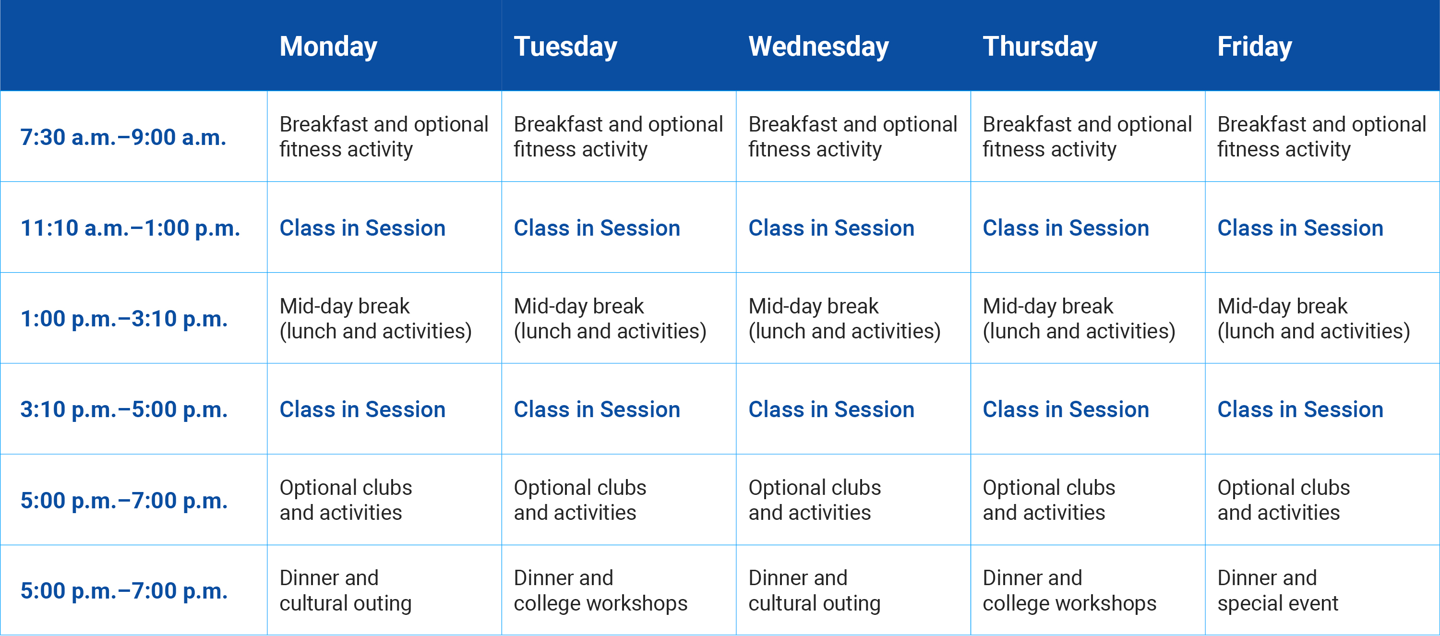Click Wednesday's Mid-day break cell

844,319
